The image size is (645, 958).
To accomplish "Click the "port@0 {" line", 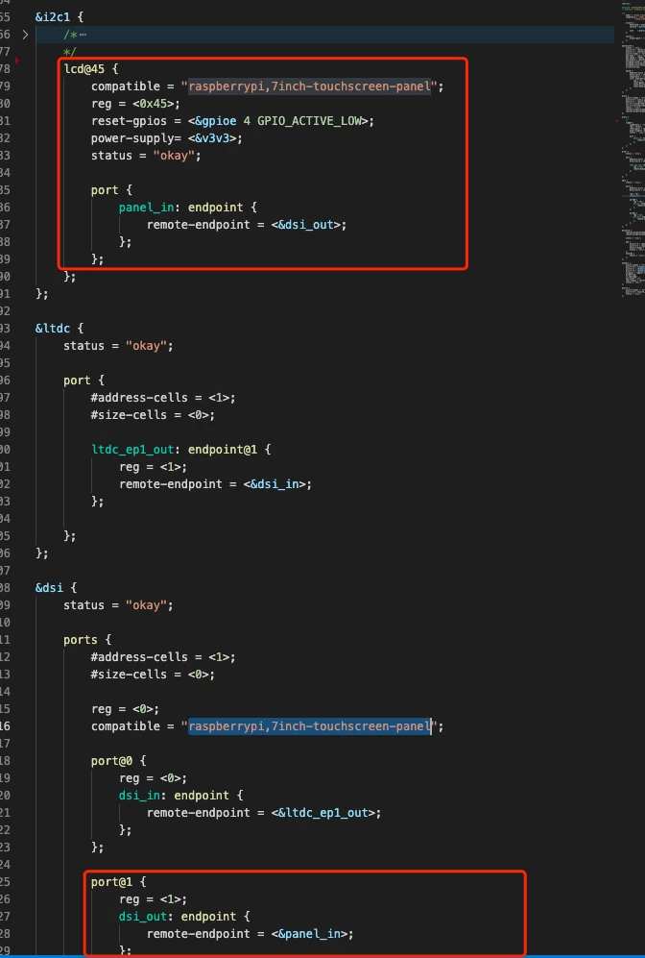I will [x=118, y=761].
